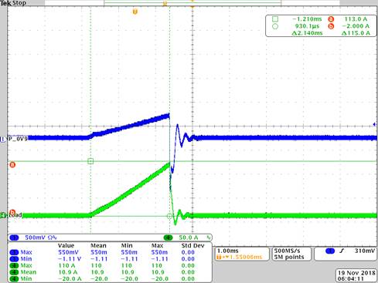This screenshot has height=283, width=378.
Task: Click the 310mV trigger level readout
Action: [x=365, y=251]
